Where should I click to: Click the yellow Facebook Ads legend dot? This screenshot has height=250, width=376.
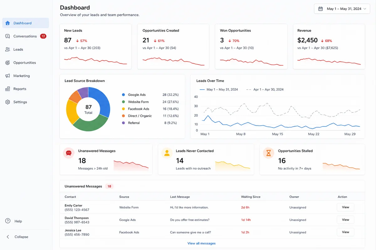click(x=123, y=109)
